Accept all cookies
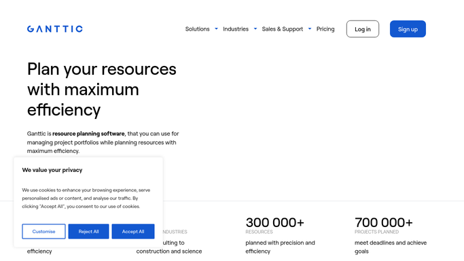The image size is (464, 261). point(133,231)
